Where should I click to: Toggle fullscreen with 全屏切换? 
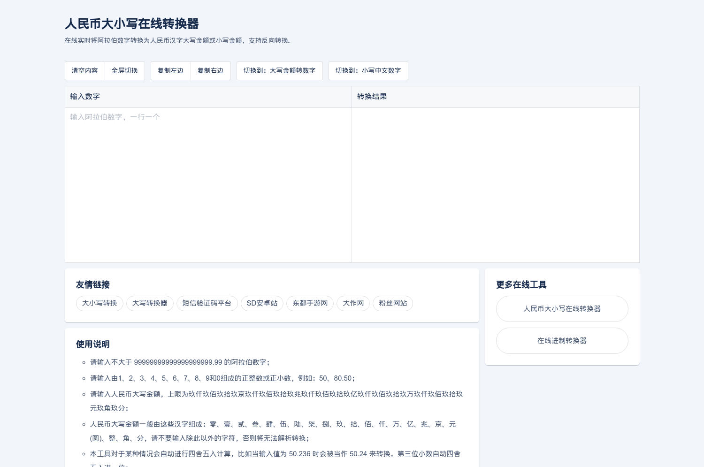[125, 71]
